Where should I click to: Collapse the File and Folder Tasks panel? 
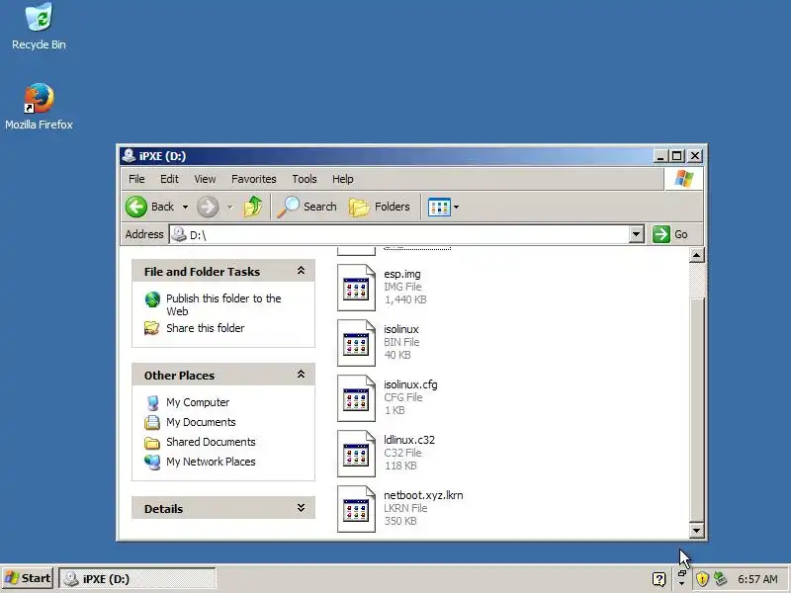[x=301, y=271]
